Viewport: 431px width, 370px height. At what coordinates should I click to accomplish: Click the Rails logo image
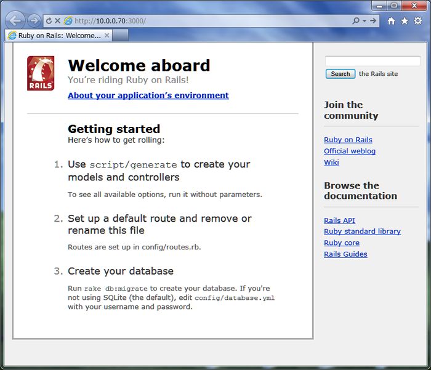tap(41, 73)
